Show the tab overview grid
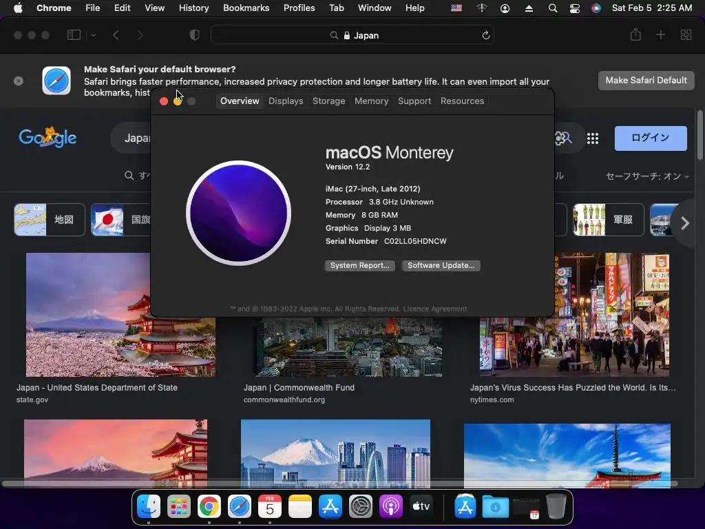Viewport: 705px width, 529px height. [686, 34]
